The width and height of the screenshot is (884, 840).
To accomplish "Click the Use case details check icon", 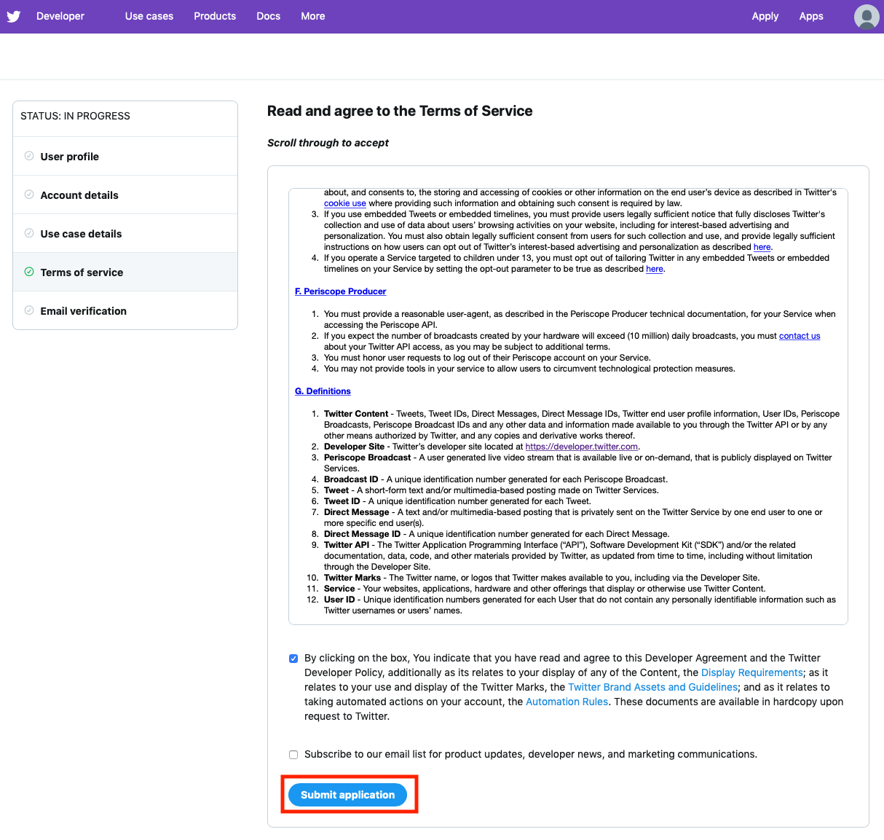I will coord(29,233).
